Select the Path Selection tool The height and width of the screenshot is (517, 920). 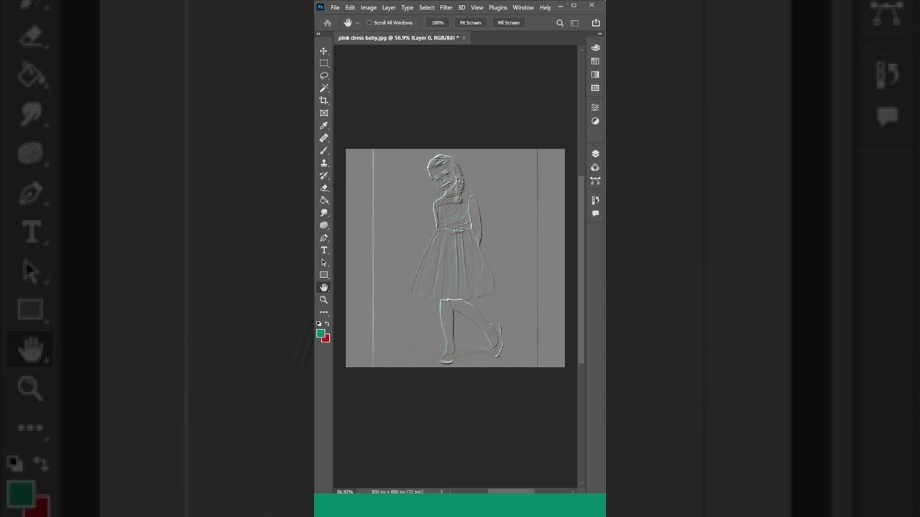[x=323, y=262]
